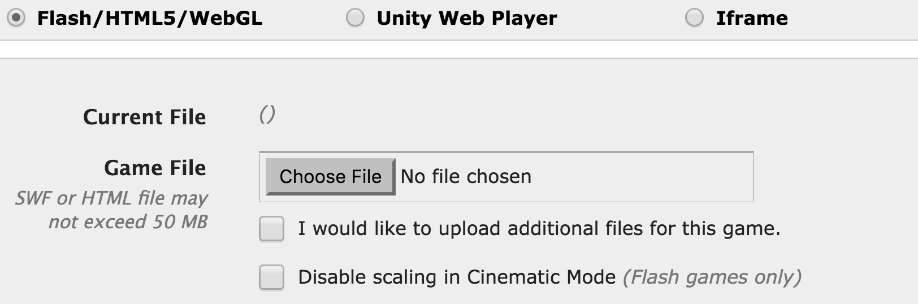The image size is (918, 304).
Task: Click the '50 MB' size limit text
Action: (180, 222)
